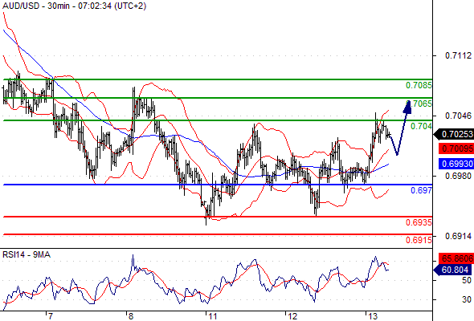Click the RSI14 - 9MA indicator label
The height and width of the screenshot is (321, 474).
(x=27, y=255)
